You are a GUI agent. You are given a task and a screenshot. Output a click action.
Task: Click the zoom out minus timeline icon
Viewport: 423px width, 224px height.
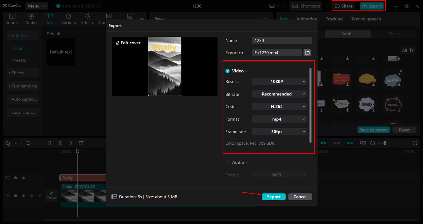pyautogui.click(x=373, y=143)
